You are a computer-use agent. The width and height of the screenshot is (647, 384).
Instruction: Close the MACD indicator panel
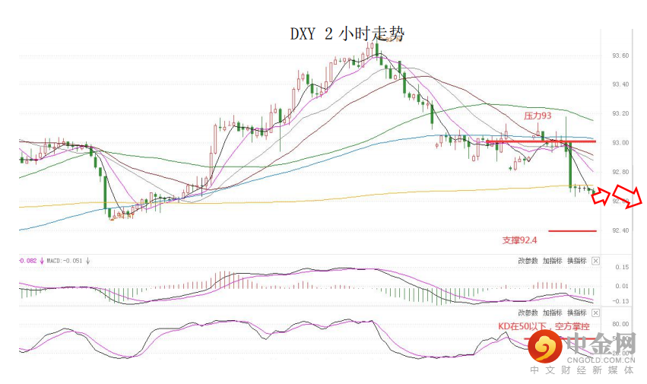[x=595, y=261]
